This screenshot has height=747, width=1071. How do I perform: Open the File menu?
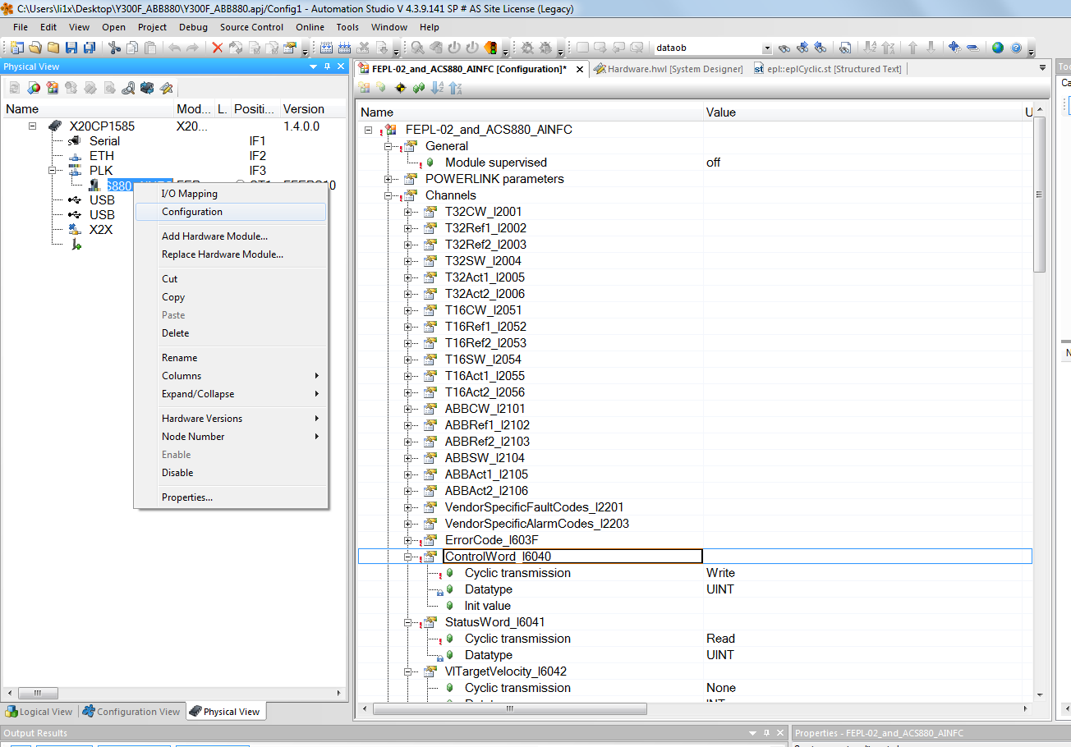[21, 27]
